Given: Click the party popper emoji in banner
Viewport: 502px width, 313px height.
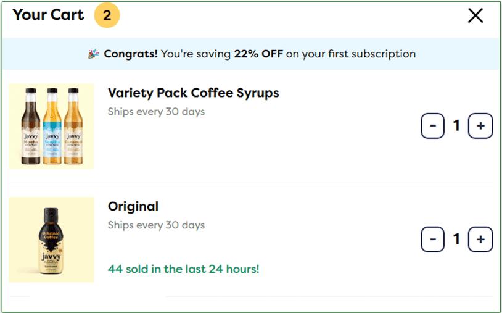Looking at the screenshot, I should (93, 54).
